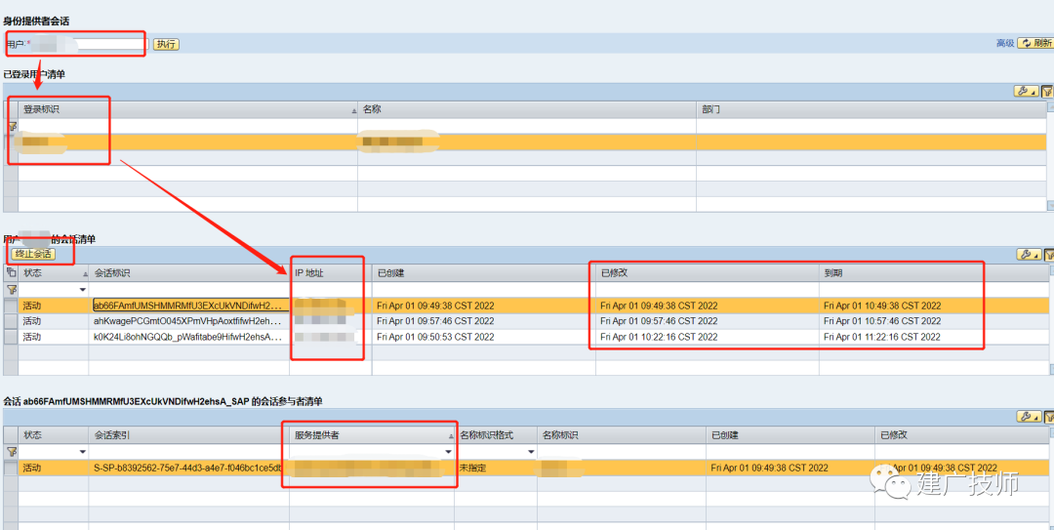Click sort arrow on sessions 状态 column
The height and width of the screenshot is (530, 1054).
(x=85, y=274)
